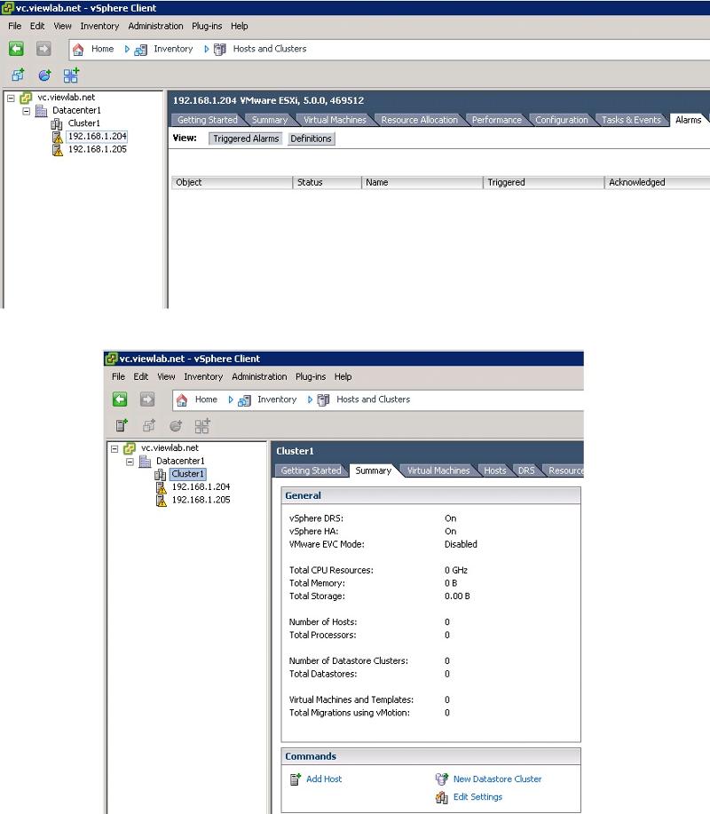Click the VMware EVC Mode value 'Disabled'

click(x=461, y=544)
